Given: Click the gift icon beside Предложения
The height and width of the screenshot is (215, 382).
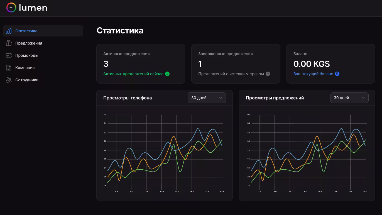Looking at the screenshot, I should pos(9,43).
